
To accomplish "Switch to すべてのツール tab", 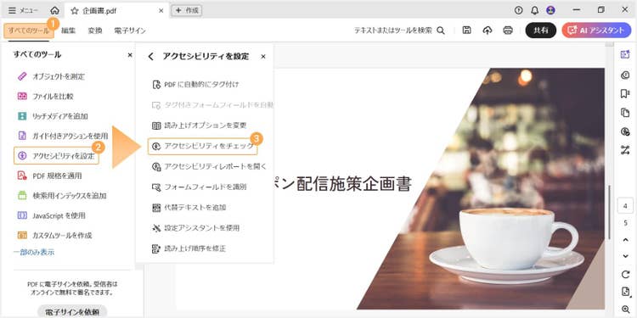I will pos(28,31).
